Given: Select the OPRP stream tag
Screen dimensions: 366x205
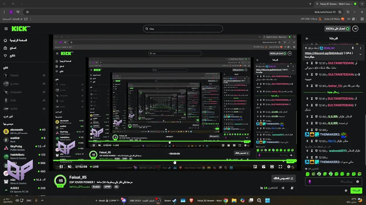Looking at the screenshot, I should point(108,187).
